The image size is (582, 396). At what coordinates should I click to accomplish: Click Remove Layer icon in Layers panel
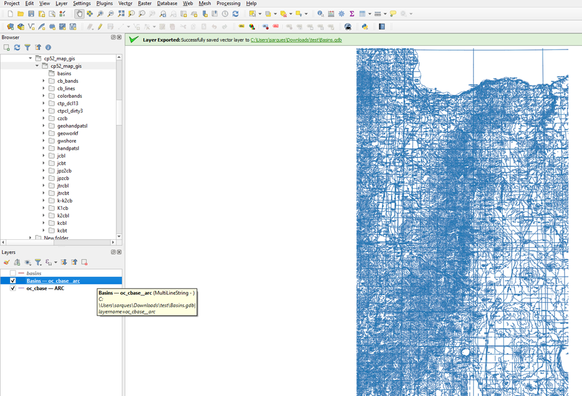tap(84, 262)
